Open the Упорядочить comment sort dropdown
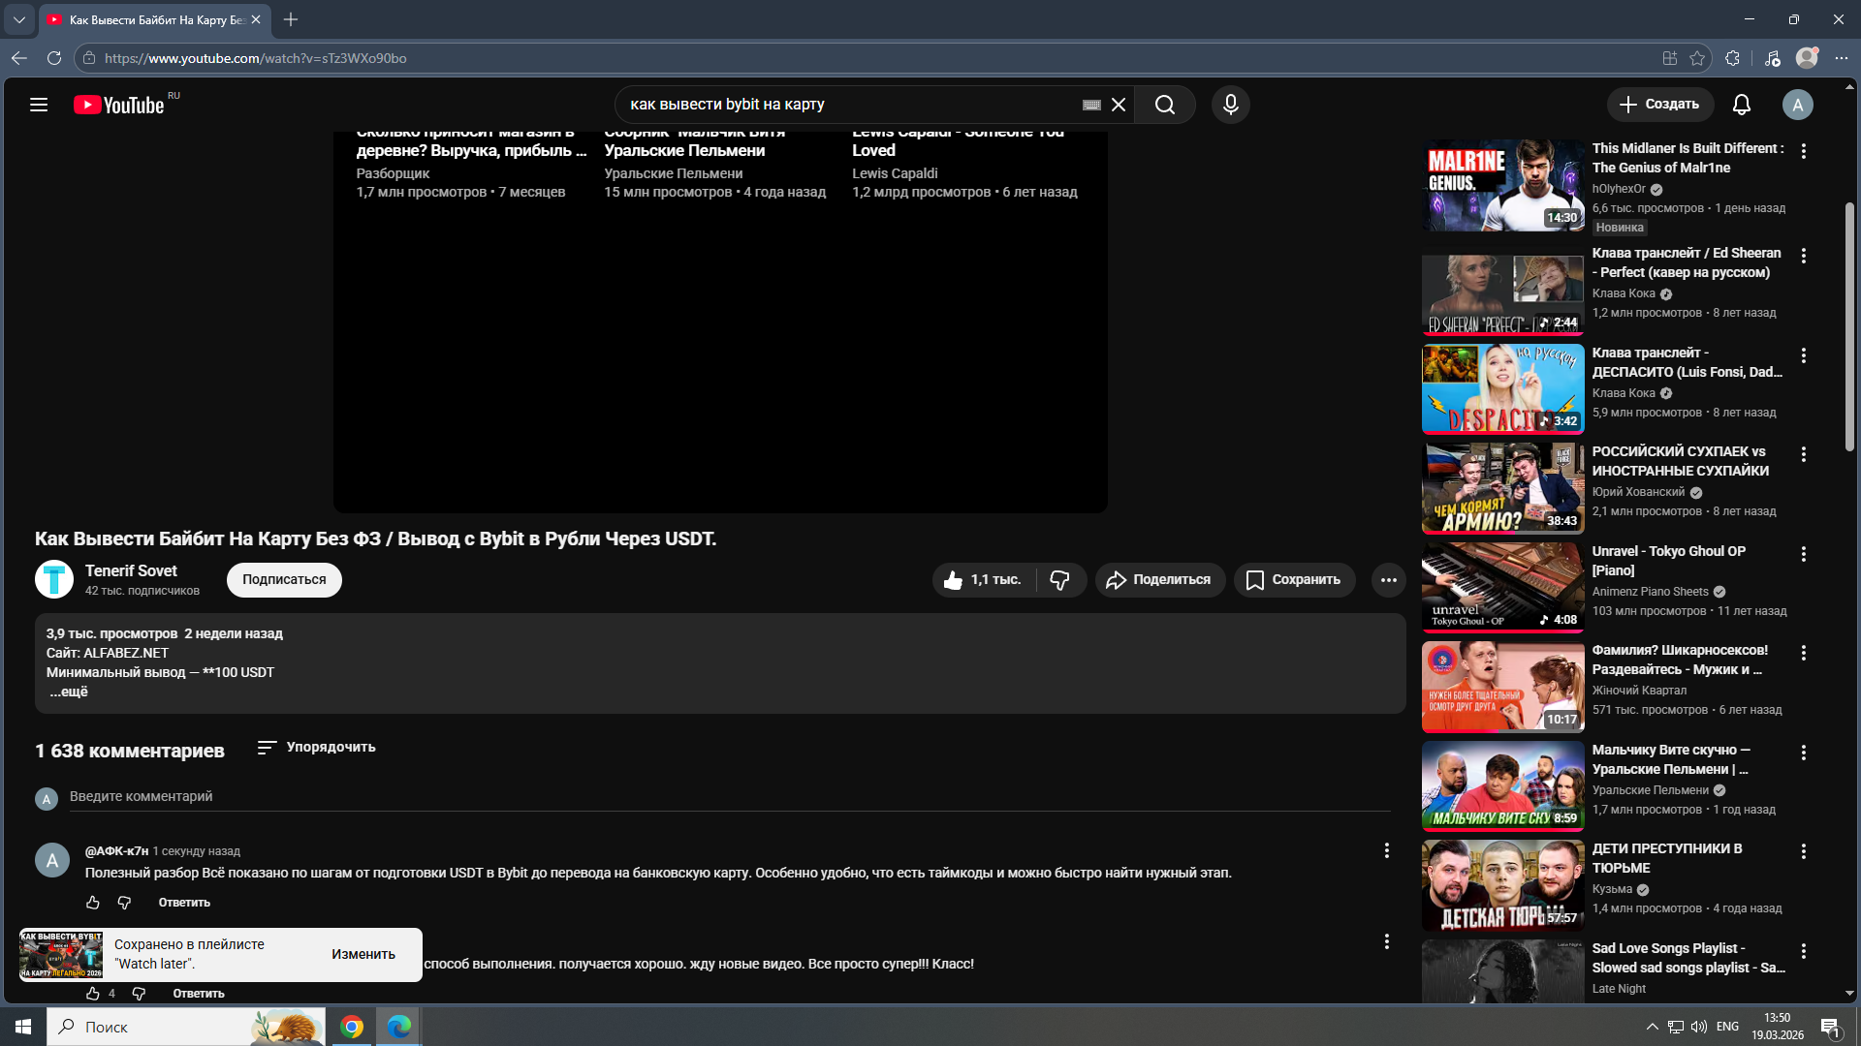Screen dimensions: 1861x1046 point(317,748)
